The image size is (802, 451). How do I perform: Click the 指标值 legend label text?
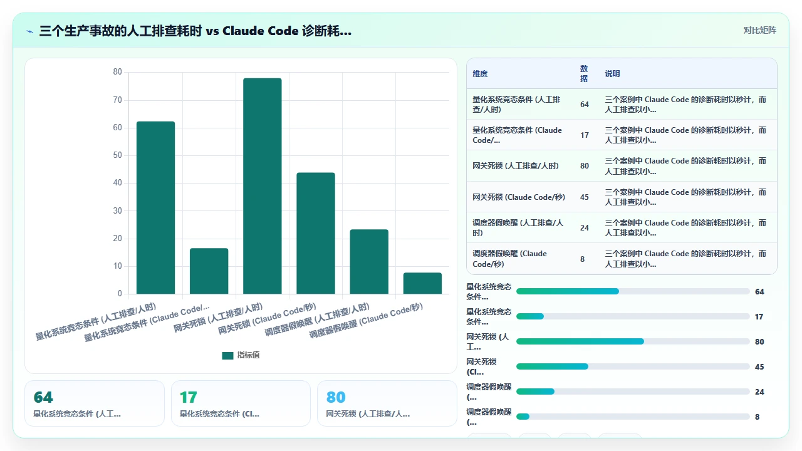pos(248,355)
